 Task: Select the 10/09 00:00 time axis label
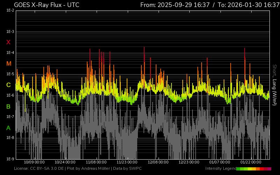pyautogui.click(x=34, y=162)
